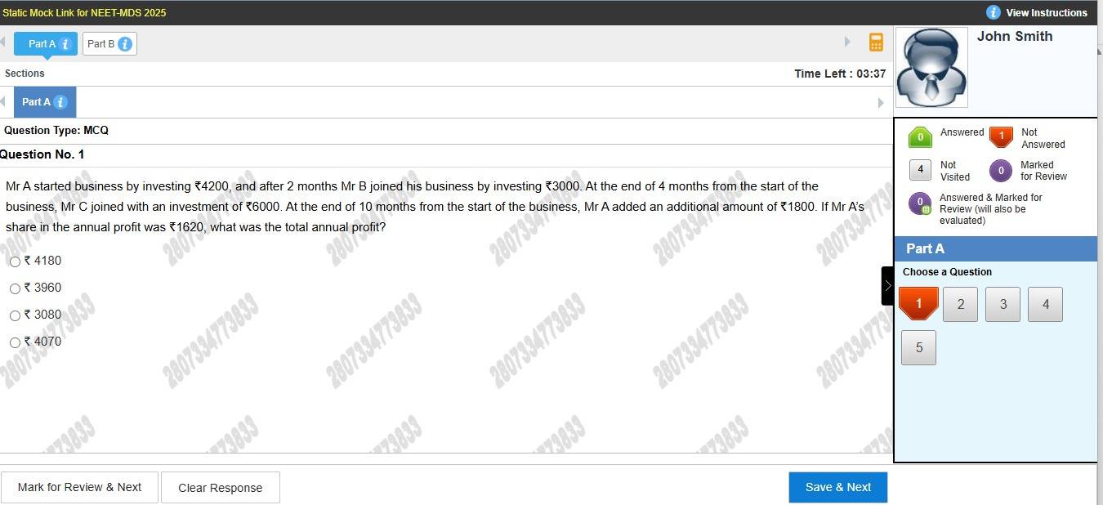This screenshot has height=505, width=1103.
Task: Choose the ₹ 3080 radio option
Action: click(x=15, y=316)
